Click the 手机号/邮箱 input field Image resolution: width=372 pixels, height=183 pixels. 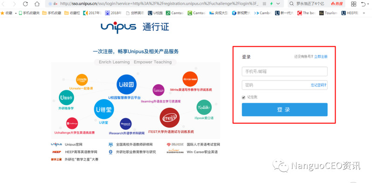point(285,71)
